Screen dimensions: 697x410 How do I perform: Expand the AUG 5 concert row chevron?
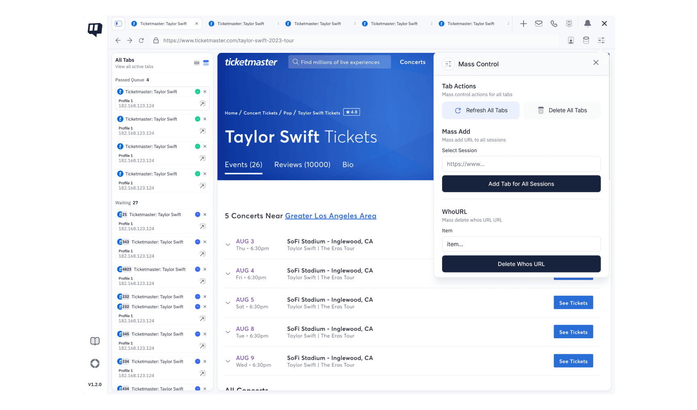pyautogui.click(x=228, y=303)
